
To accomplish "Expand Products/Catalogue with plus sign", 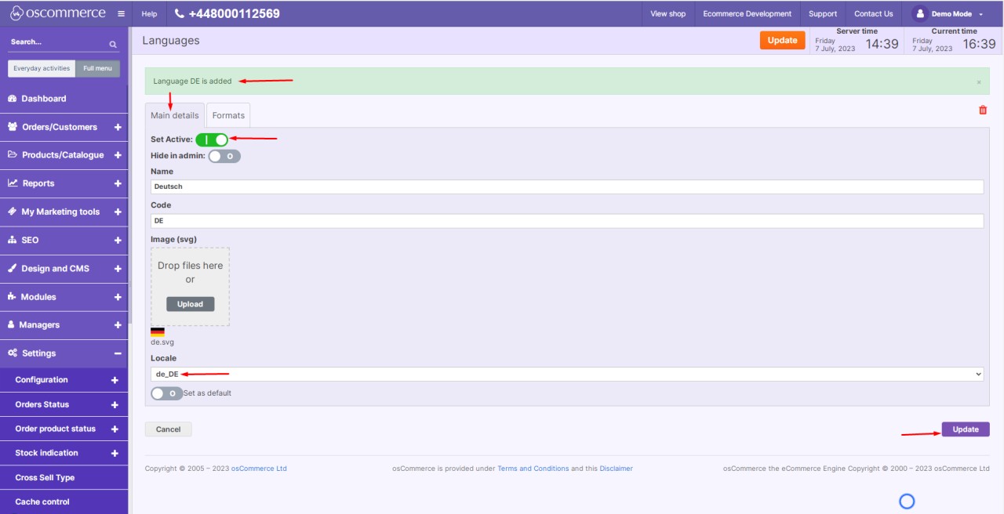I will pyautogui.click(x=118, y=155).
